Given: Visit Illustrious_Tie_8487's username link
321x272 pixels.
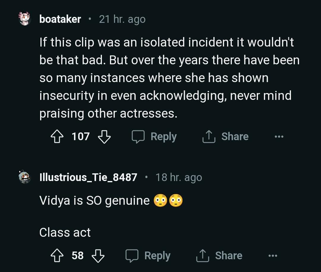Looking at the screenshot, I should coord(88,177).
